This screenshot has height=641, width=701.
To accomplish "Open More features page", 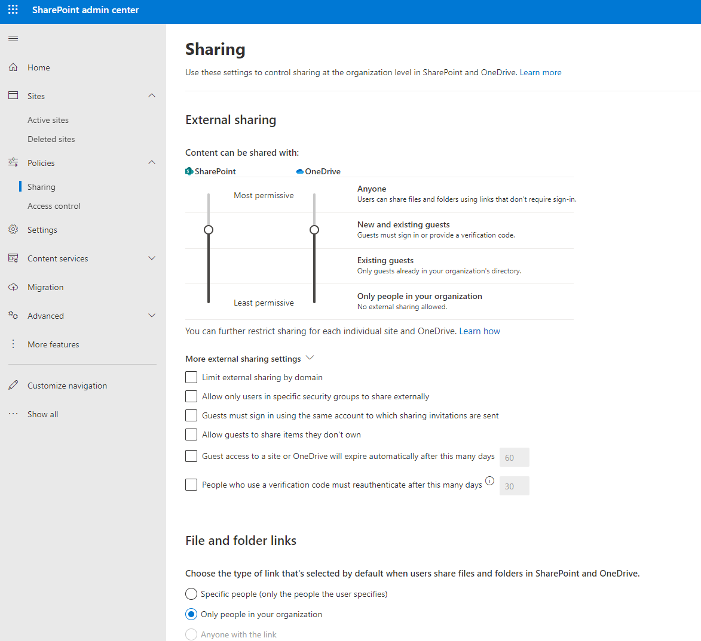I will [x=53, y=344].
